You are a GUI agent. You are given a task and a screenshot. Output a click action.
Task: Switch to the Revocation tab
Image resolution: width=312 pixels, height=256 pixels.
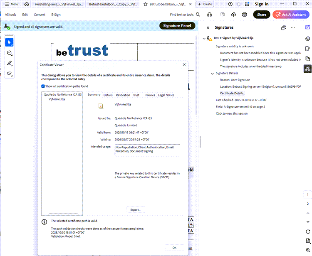123,95
